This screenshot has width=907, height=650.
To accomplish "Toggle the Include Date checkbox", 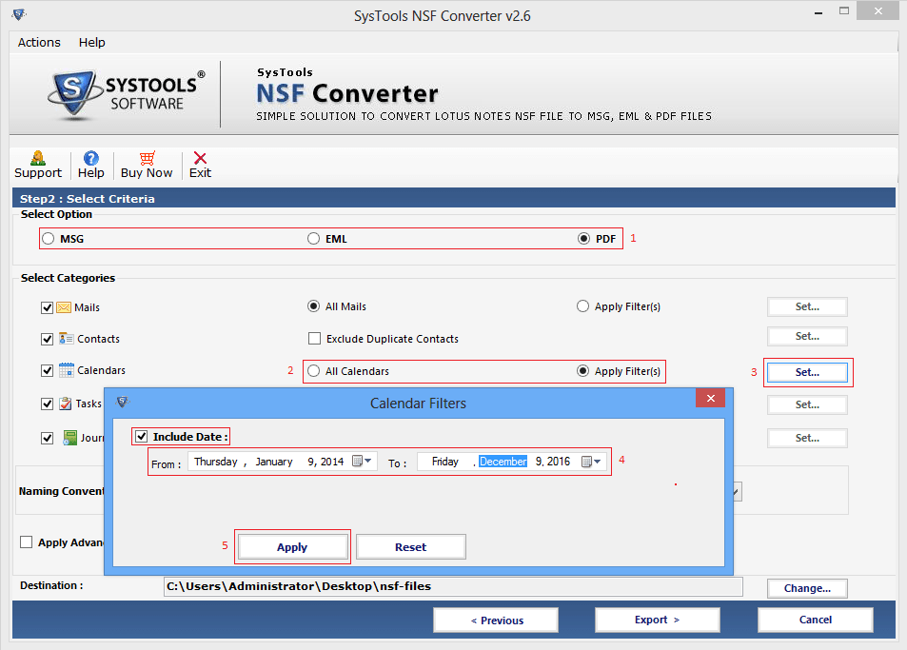I will (141, 436).
